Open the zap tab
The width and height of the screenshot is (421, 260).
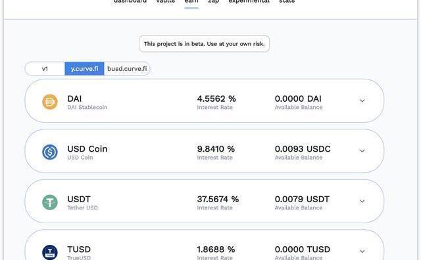tap(213, 1)
